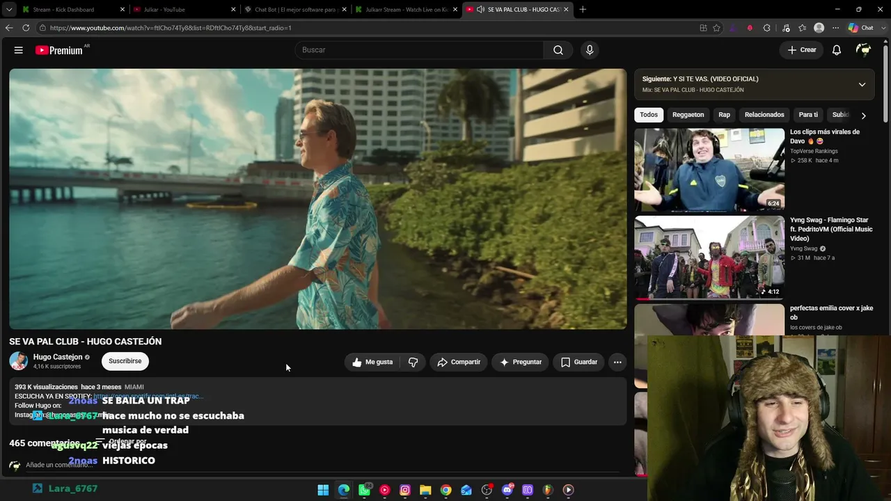Open Windows Start menu on taskbar

point(323,490)
